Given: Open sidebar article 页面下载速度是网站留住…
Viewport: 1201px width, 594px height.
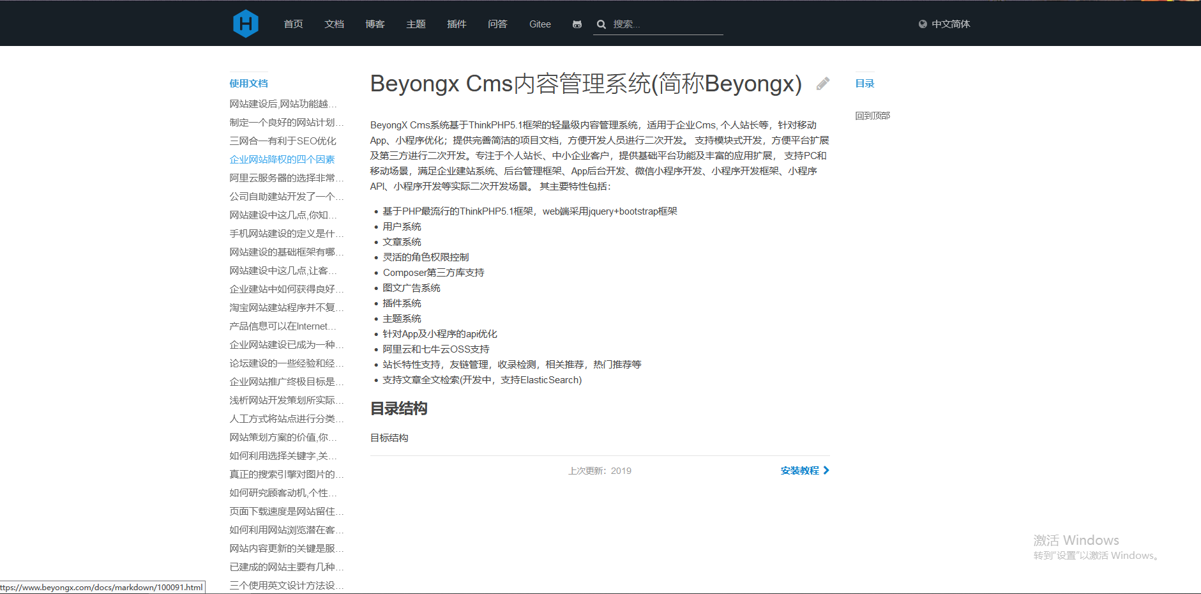Looking at the screenshot, I should pos(287,511).
